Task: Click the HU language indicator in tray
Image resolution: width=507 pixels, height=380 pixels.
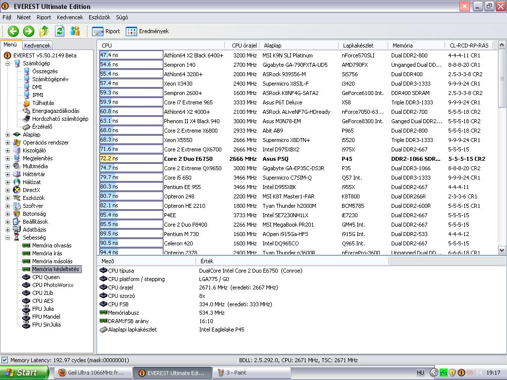Action: coord(420,373)
